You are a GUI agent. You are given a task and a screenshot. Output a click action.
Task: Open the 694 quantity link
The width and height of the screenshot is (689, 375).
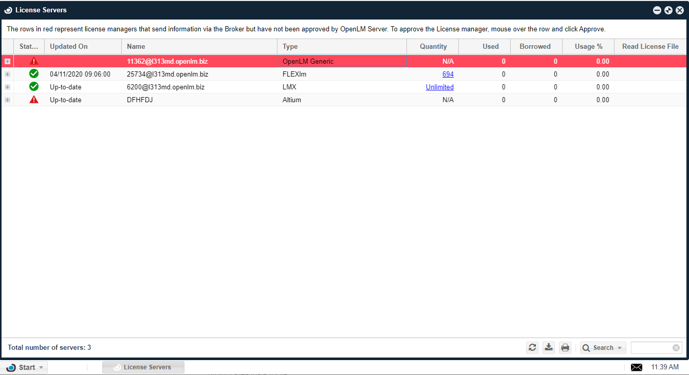click(x=448, y=74)
